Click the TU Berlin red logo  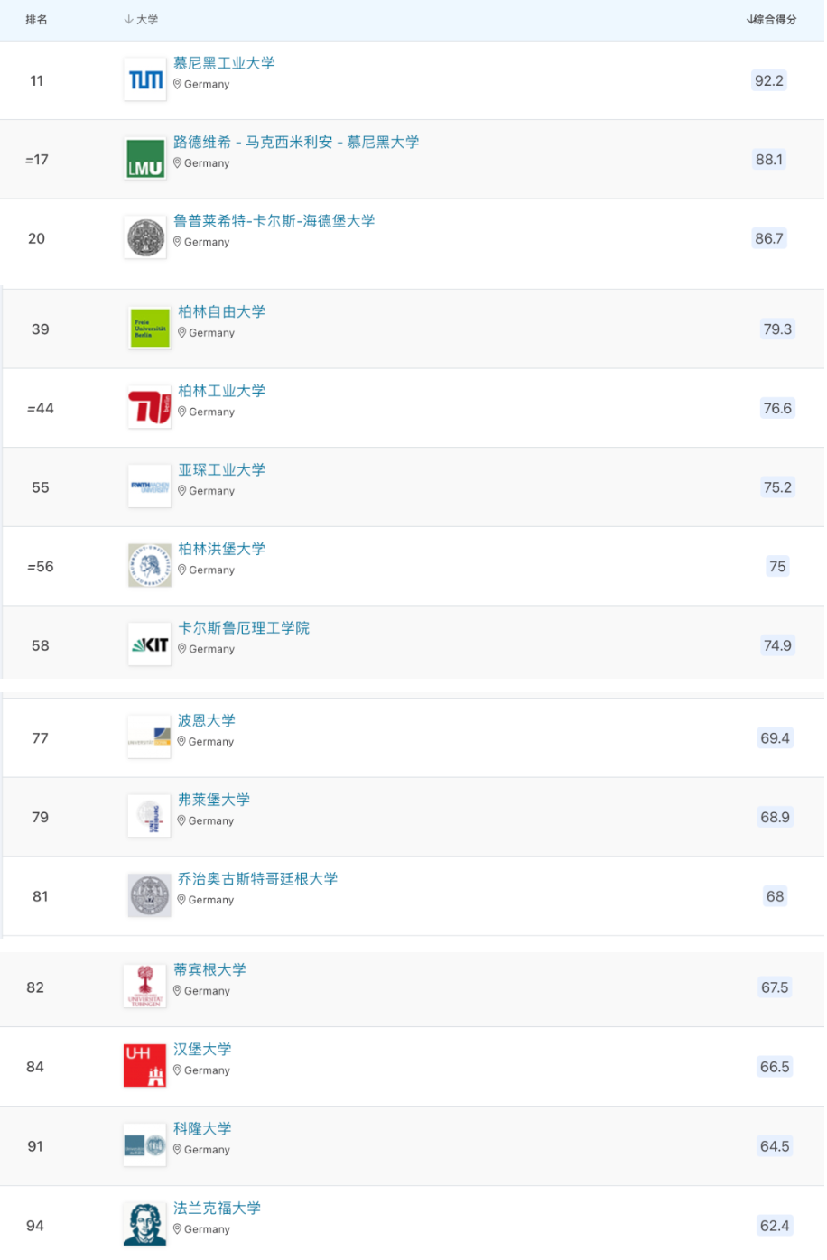coord(150,407)
